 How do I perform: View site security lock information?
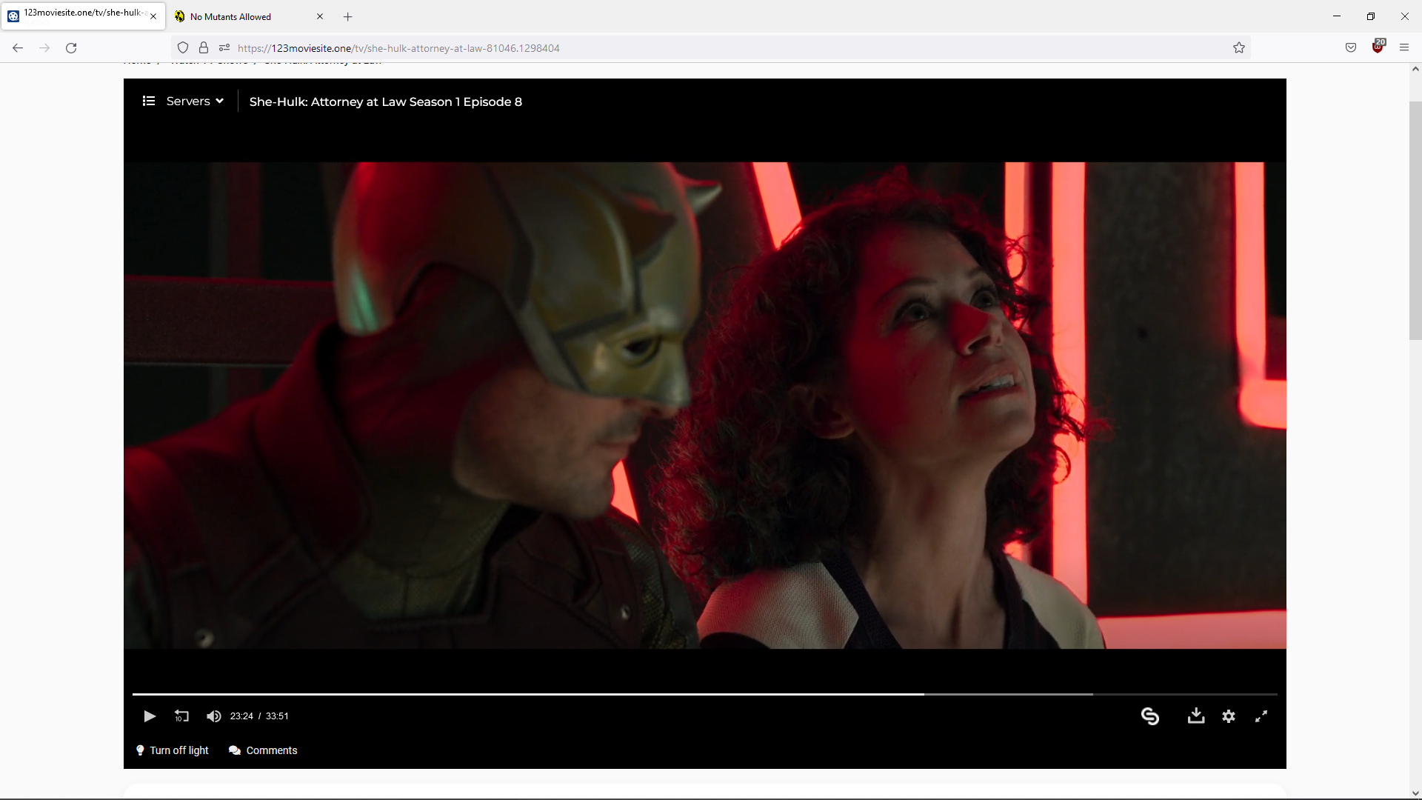pyautogui.click(x=204, y=48)
